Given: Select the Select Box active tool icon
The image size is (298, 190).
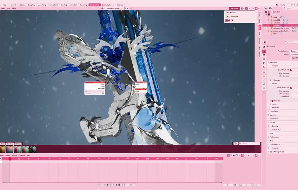Looking at the screenshot, I should (x=228, y=16).
